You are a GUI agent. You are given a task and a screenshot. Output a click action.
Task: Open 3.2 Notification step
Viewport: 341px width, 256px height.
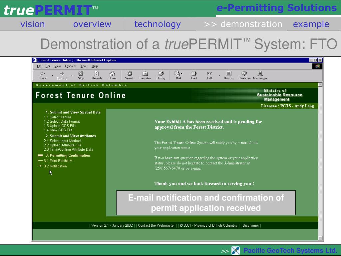[x=55, y=166]
